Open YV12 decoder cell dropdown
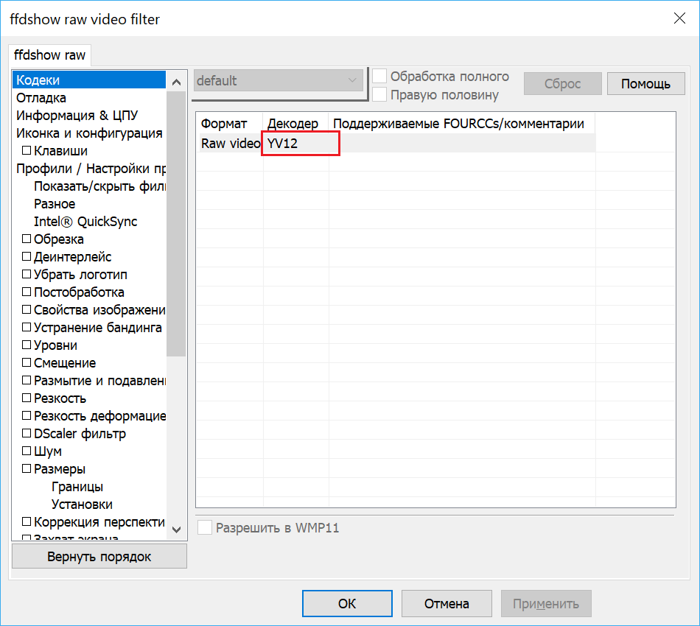The height and width of the screenshot is (626, 700). pos(301,144)
